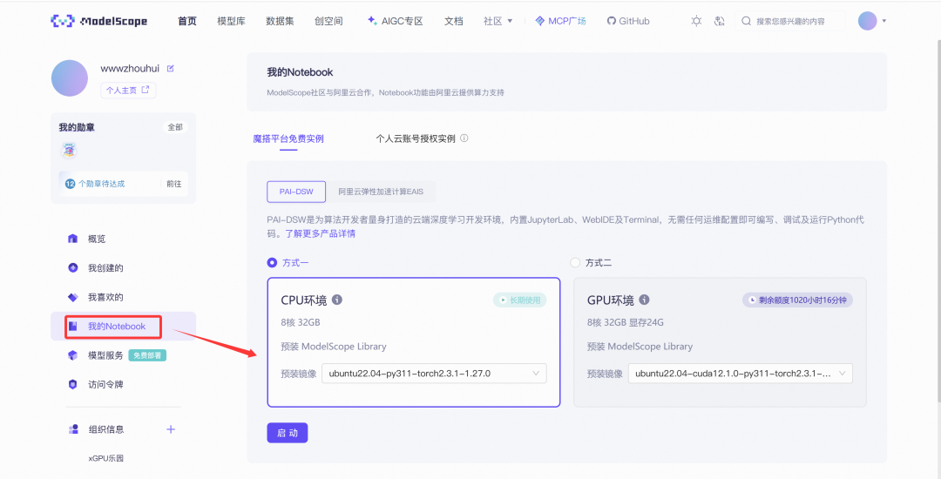This screenshot has height=479, width=941.
Task: Click the 我创建的 icon
Action: point(72,267)
